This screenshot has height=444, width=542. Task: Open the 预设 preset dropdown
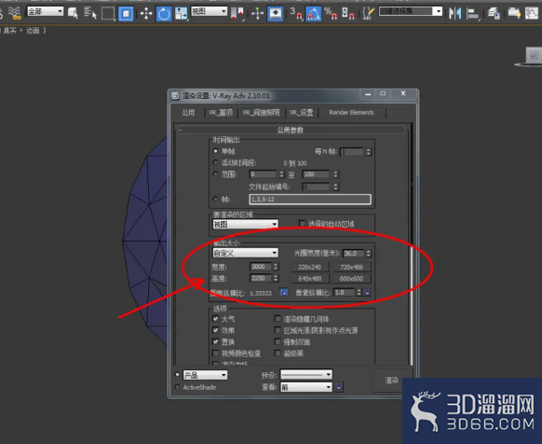coord(305,374)
